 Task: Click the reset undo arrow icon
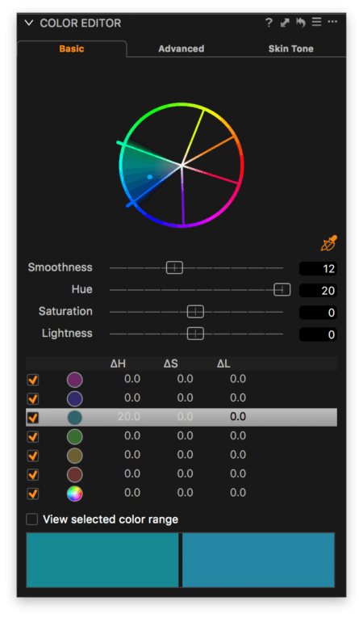301,23
